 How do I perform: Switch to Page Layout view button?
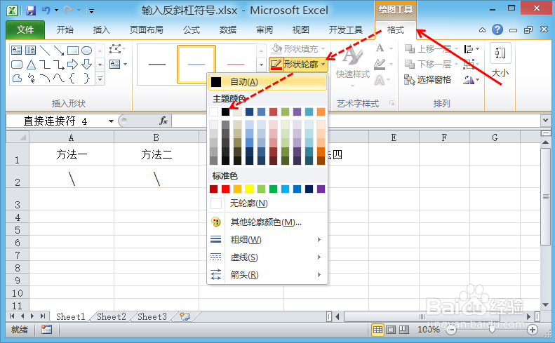tap(391, 330)
